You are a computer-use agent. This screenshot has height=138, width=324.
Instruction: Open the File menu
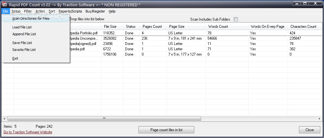tap(6, 11)
